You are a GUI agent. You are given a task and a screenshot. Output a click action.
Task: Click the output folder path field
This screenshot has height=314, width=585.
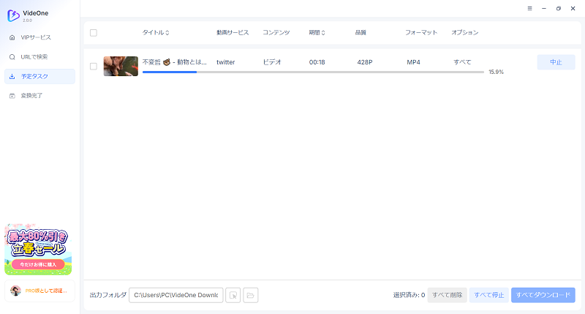[x=175, y=295]
